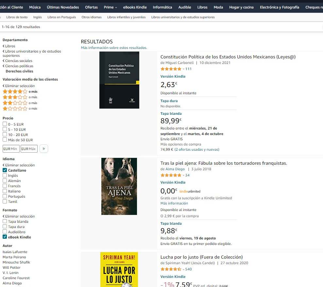Open the Prime dropdown menu
This screenshot has height=287, width=323.
tap(110, 7)
